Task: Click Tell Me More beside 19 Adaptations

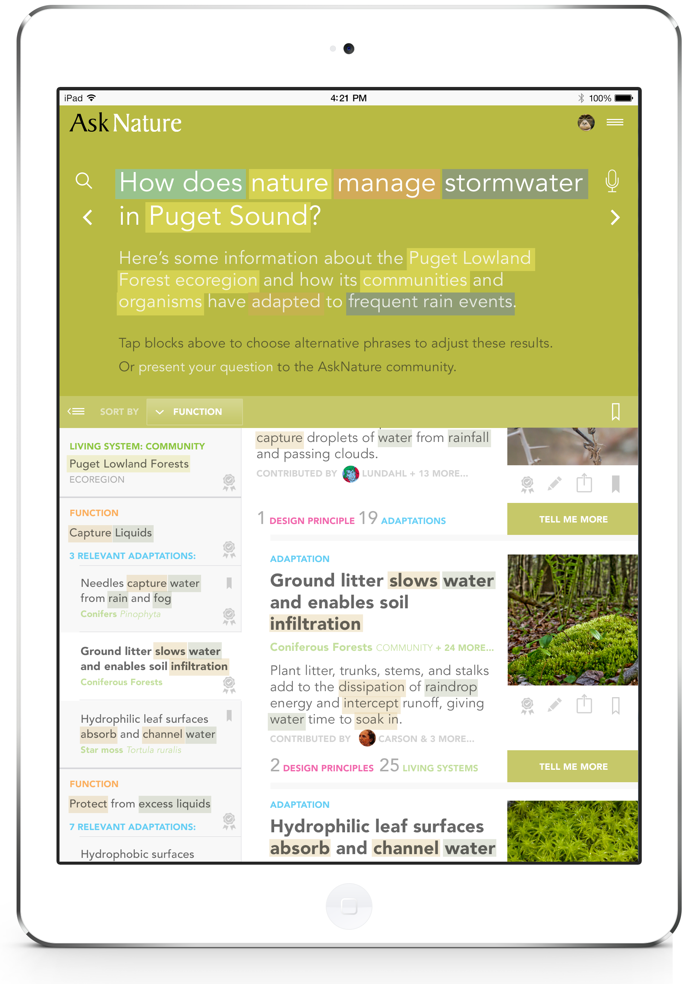Action: (x=572, y=519)
